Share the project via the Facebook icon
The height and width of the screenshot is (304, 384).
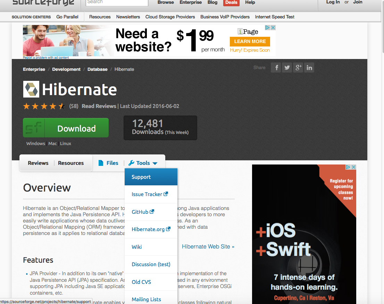pos(276,67)
